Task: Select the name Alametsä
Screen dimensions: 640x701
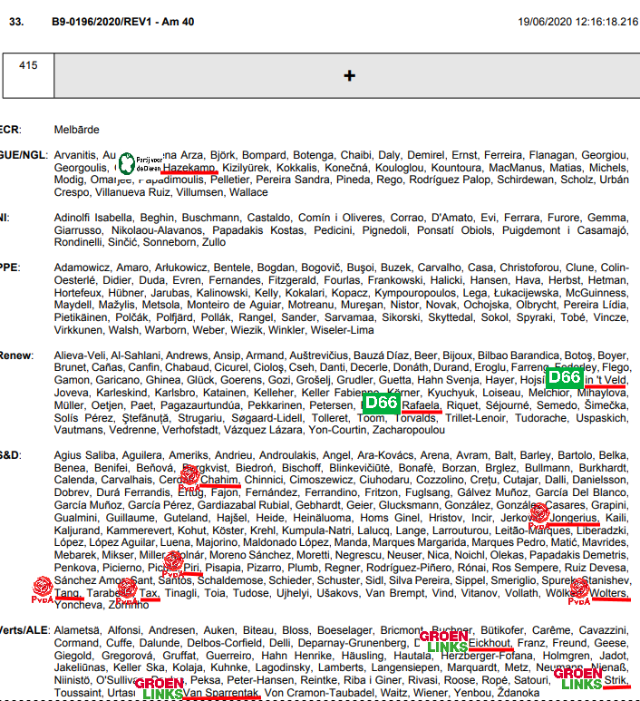Action: pyautogui.click(x=77, y=630)
